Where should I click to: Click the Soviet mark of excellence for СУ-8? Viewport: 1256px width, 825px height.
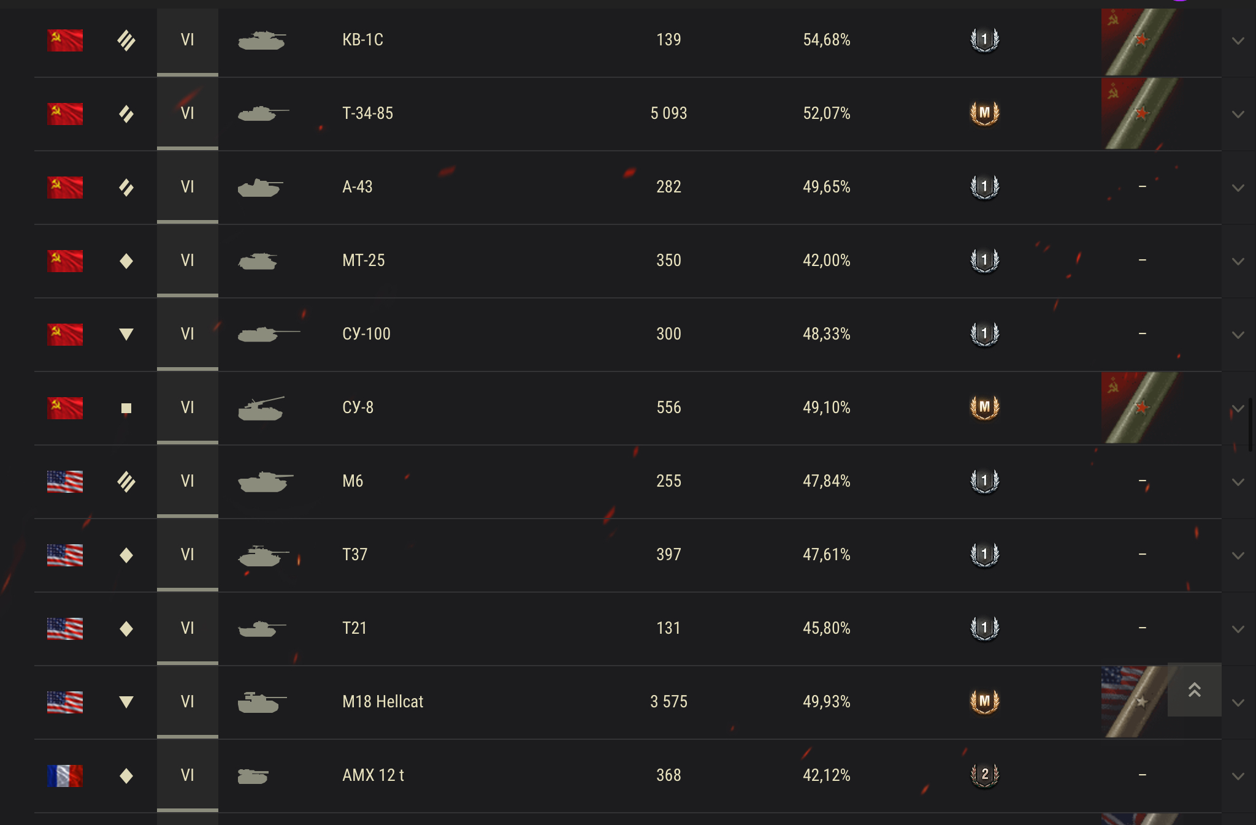(1139, 408)
